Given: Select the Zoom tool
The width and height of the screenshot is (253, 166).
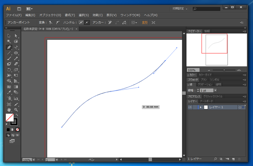Looking at the screenshot, I should click(16, 110).
